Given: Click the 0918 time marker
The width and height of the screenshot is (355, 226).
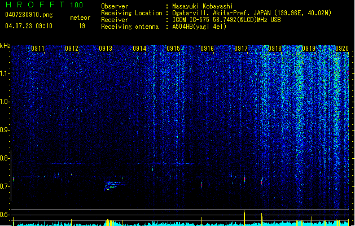Looking at the screenshot, I should click(275, 49).
